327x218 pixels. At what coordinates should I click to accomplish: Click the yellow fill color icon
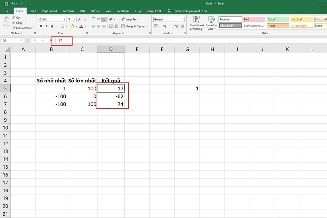click(73, 26)
